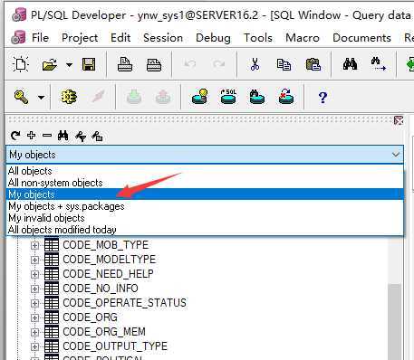Screen dimensions: 414x360
Task: Click the blue question mark Help icon
Action: (x=323, y=97)
